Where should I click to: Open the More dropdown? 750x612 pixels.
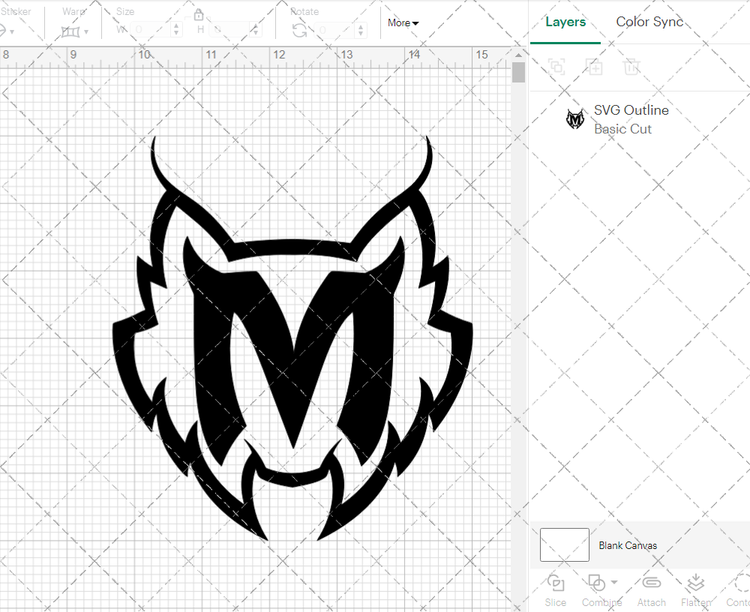click(x=403, y=23)
